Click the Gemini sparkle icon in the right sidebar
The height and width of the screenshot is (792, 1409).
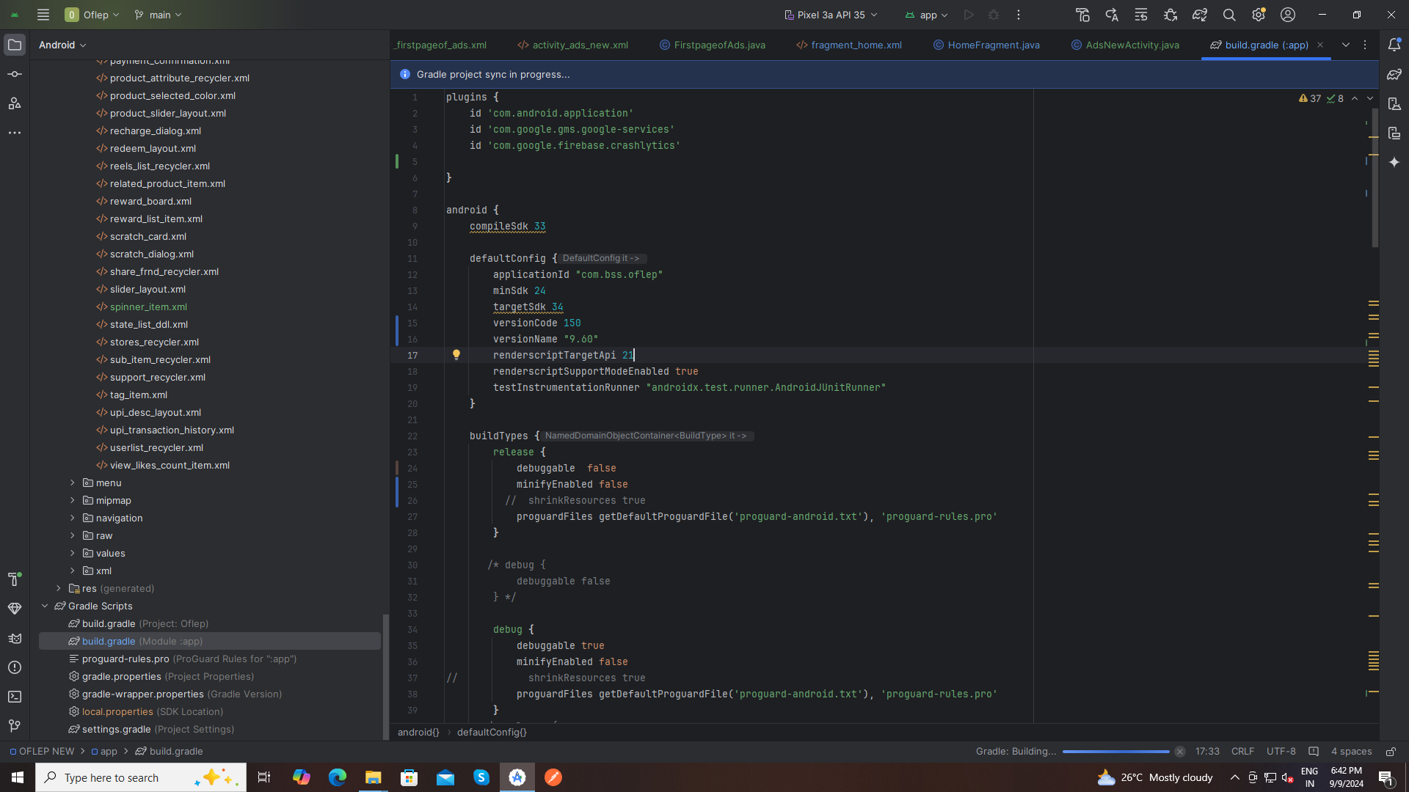pyautogui.click(x=1394, y=162)
